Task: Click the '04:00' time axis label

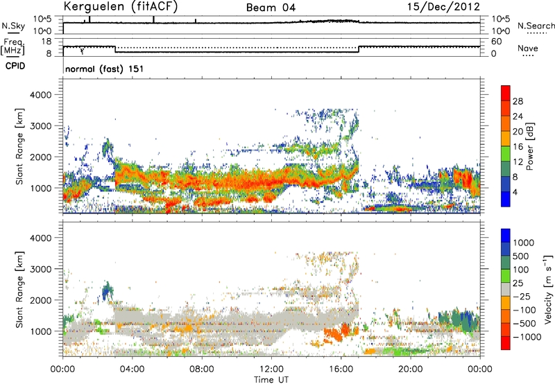Action: pos(132,369)
